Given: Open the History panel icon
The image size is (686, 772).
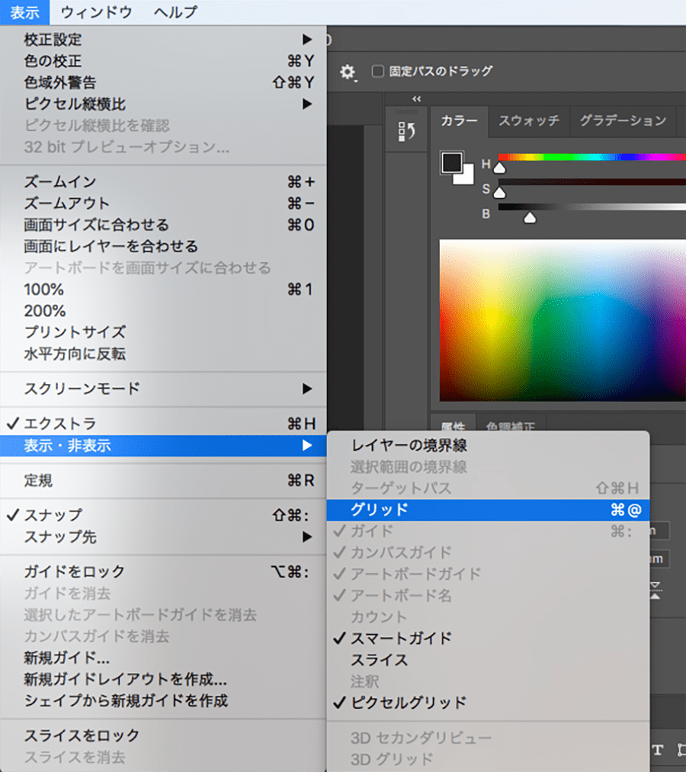Looking at the screenshot, I should coord(406,132).
